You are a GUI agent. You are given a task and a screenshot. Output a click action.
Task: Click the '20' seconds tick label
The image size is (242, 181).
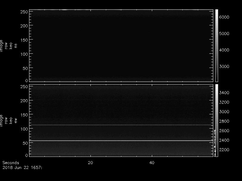pyautogui.click(x=90, y=163)
